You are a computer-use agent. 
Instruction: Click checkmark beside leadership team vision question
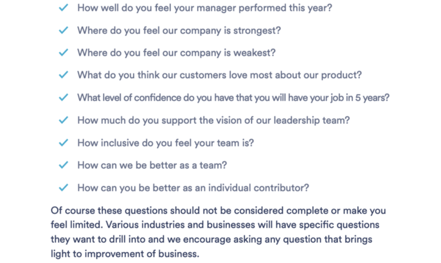coord(64,120)
